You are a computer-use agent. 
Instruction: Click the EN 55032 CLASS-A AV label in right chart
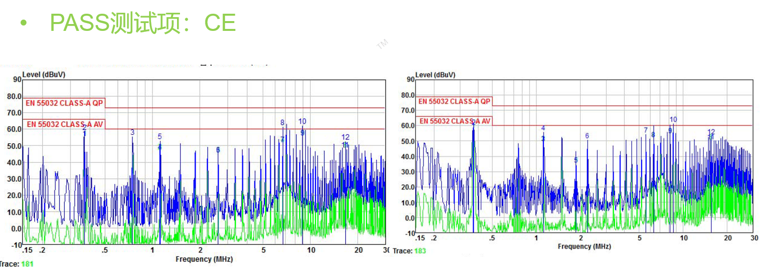[x=455, y=121]
